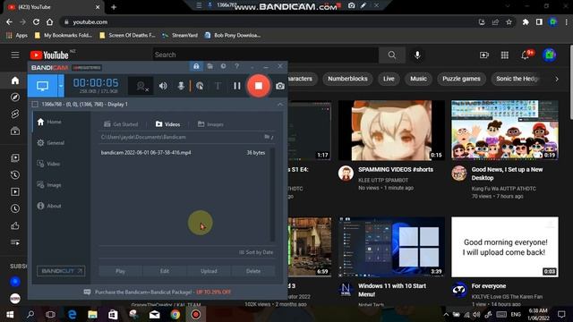573x322 pixels.
Task: Open the Good News, I Set up a New Desktop title
Action: [507, 174]
